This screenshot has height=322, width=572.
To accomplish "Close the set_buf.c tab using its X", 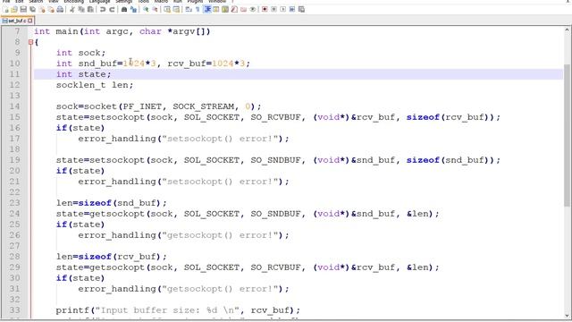I will pyautogui.click(x=30, y=21).
